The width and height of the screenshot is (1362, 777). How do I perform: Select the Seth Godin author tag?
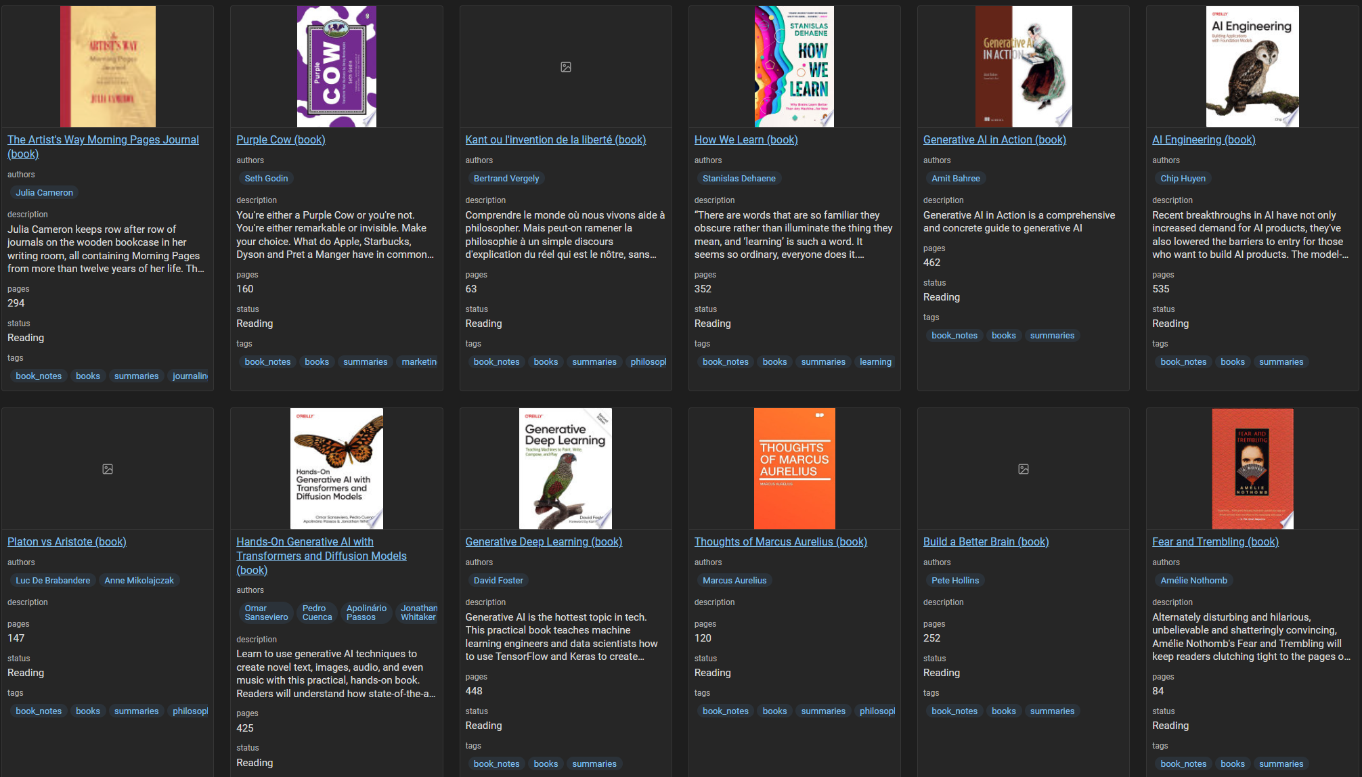point(266,179)
